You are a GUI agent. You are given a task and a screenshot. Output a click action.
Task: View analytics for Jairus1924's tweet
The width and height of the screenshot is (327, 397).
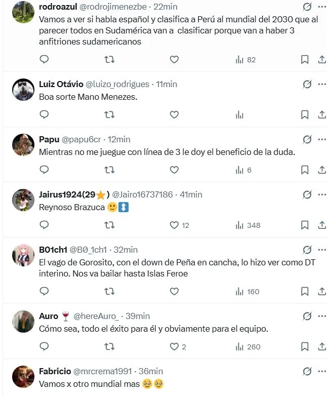point(248,225)
